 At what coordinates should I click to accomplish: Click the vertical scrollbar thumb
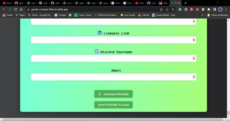[x=228, y=113]
